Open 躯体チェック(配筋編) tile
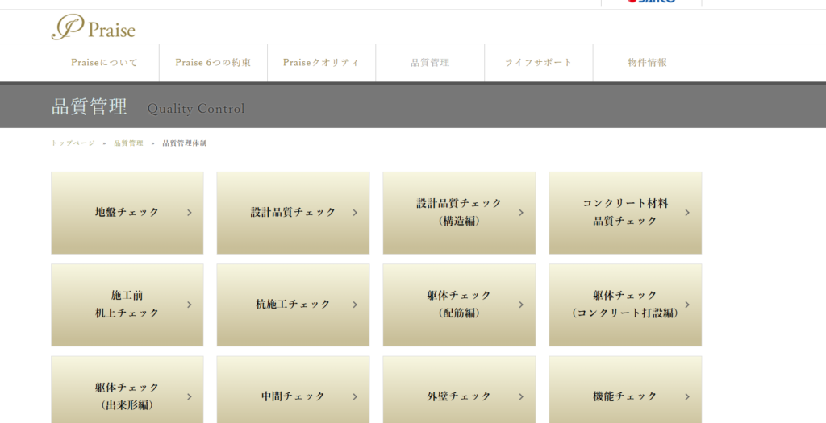Image resolution: width=826 pixels, height=423 pixels. [x=458, y=305]
